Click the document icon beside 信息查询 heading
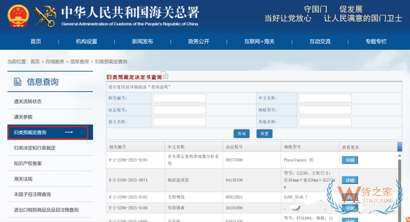The height and width of the screenshot is (222, 410). point(18,82)
